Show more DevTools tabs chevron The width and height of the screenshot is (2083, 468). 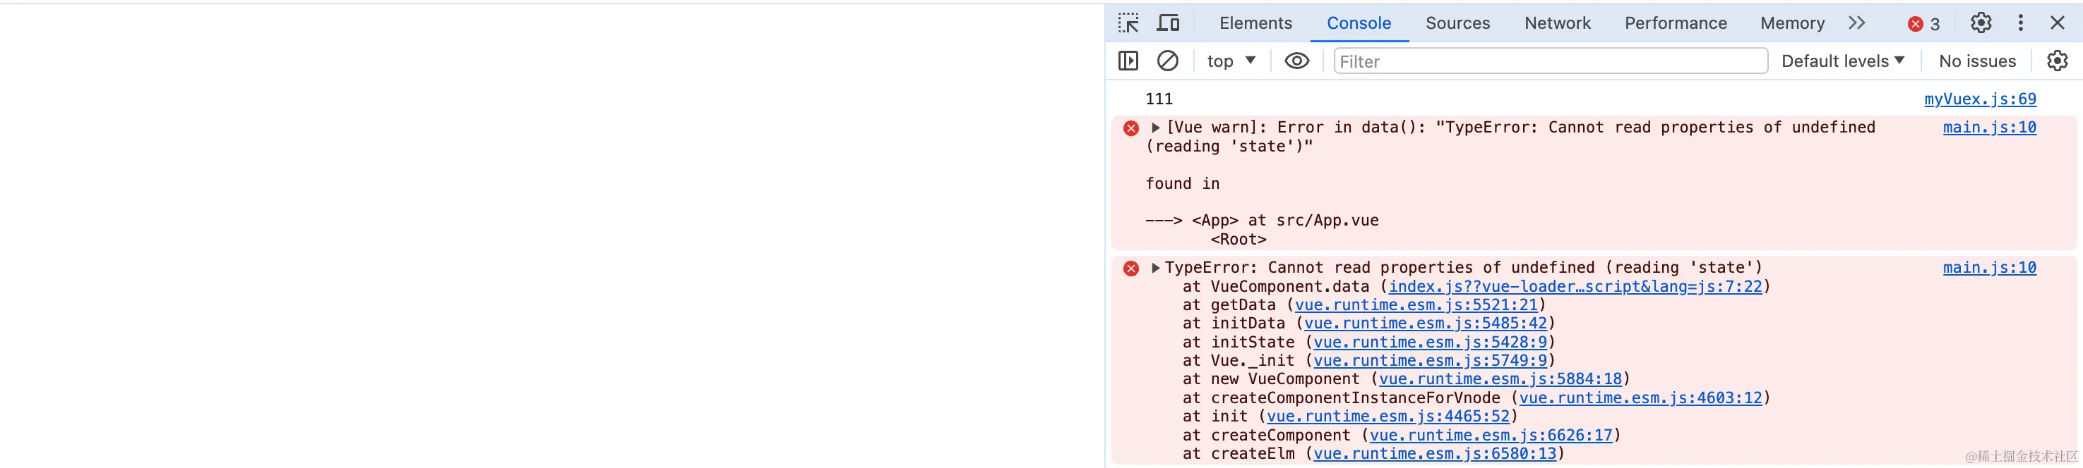(x=1856, y=23)
